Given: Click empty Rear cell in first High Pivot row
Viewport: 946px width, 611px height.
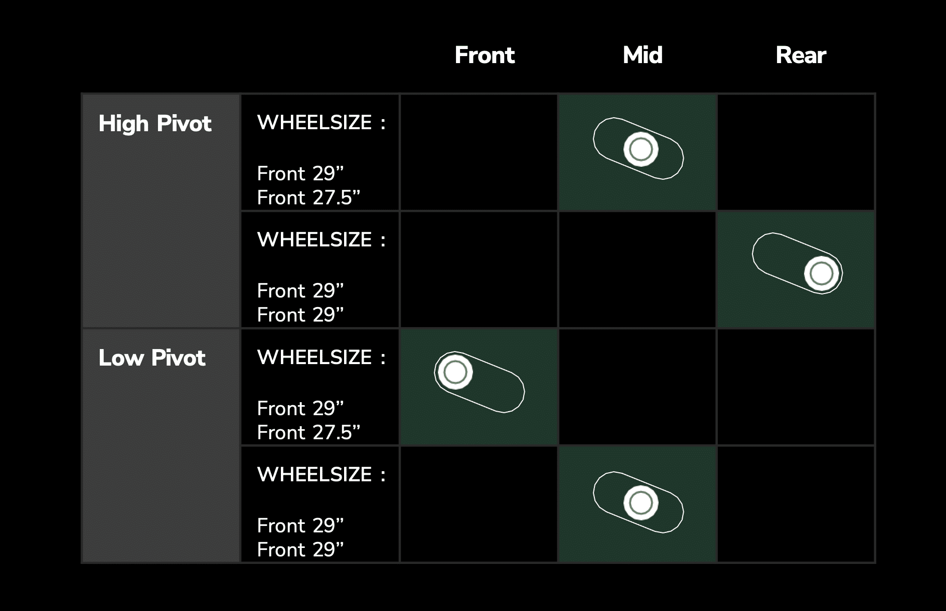Looking at the screenshot, I should coord(796,152).
